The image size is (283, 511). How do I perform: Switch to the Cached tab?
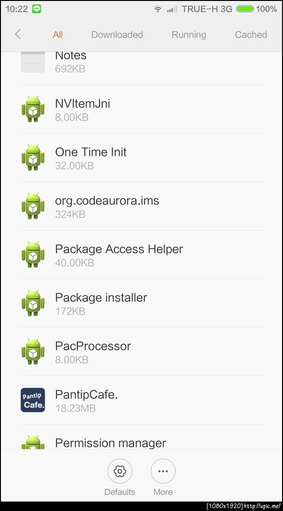coord(251,35)
